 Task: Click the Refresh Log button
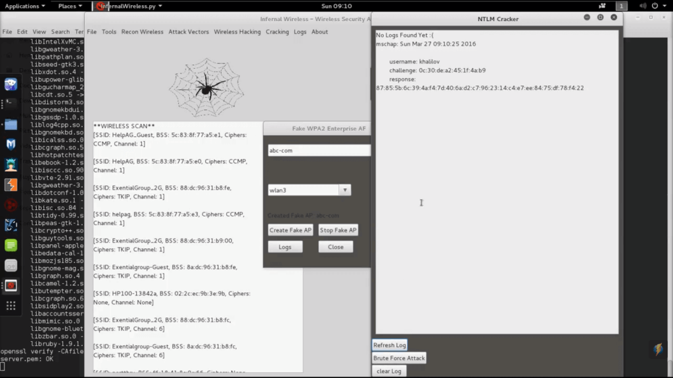tap(390, 345)
